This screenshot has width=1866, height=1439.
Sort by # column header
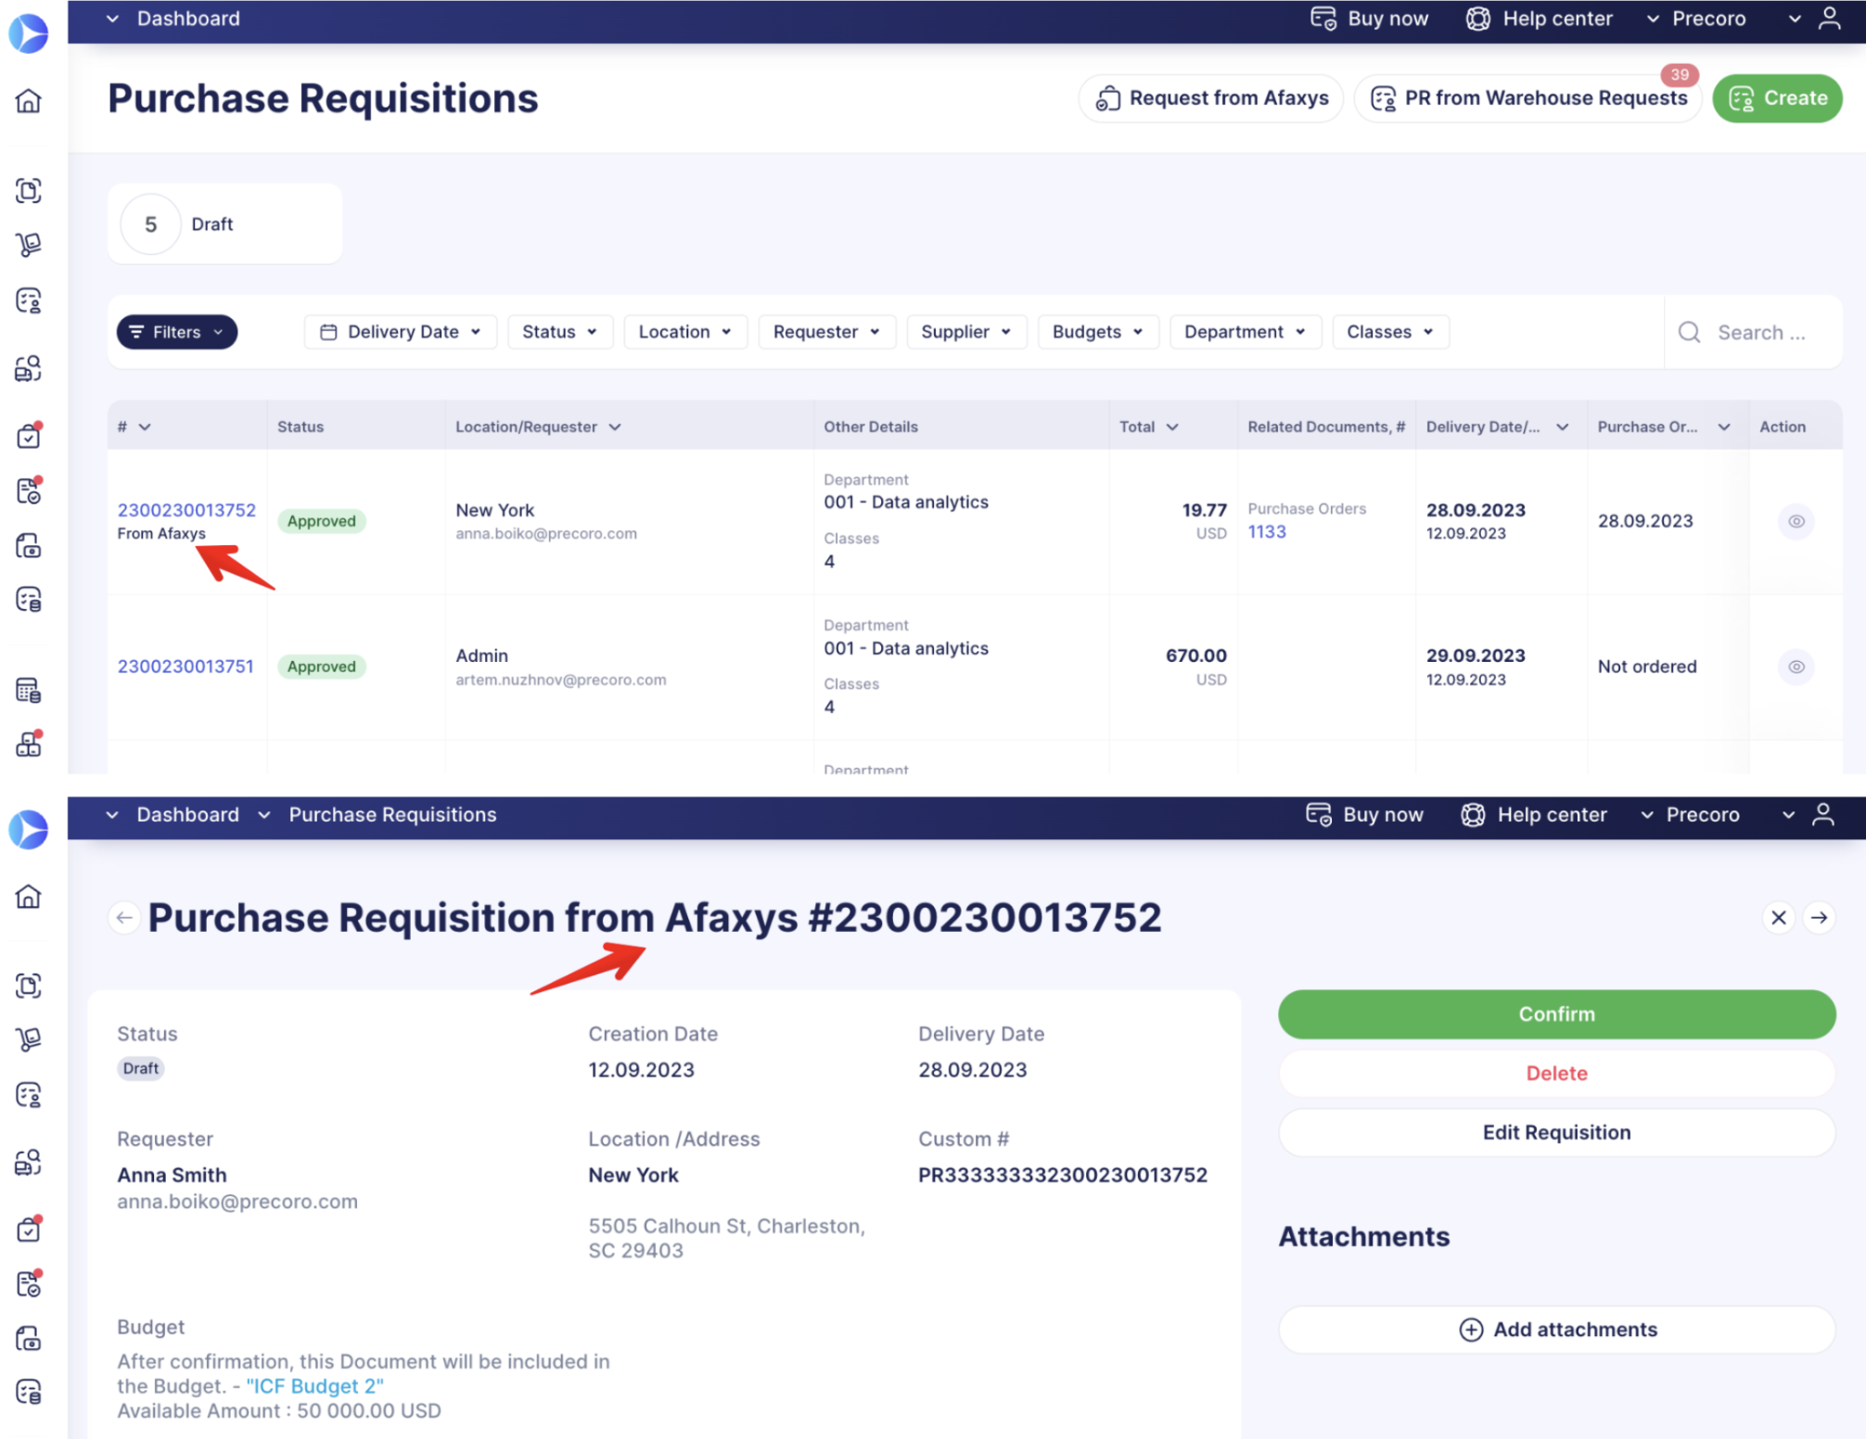134,427
